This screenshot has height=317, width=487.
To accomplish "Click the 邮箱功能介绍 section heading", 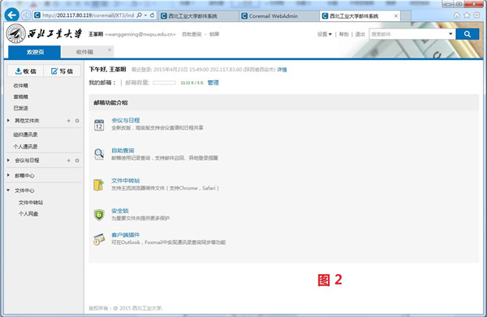I will click(x=110, y=103).
